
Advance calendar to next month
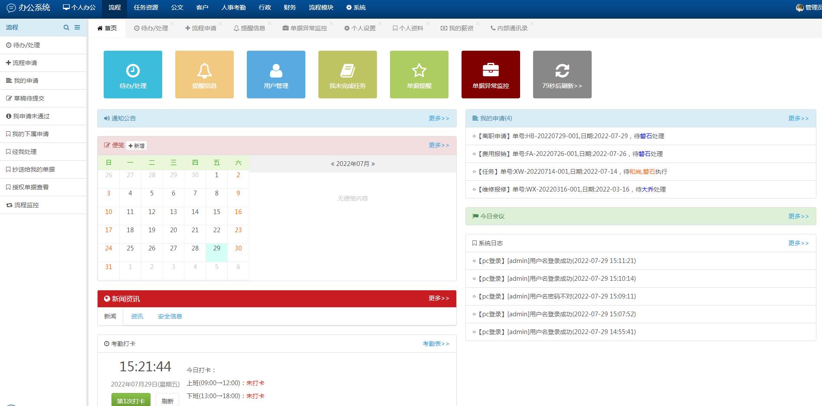373,164
